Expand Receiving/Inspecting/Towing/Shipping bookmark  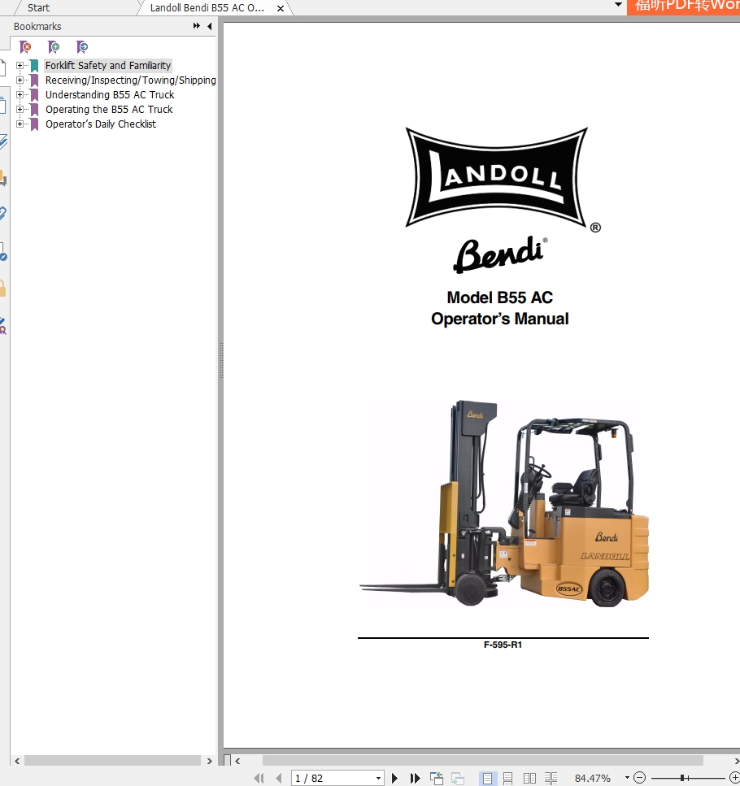[x=20, y=80]
